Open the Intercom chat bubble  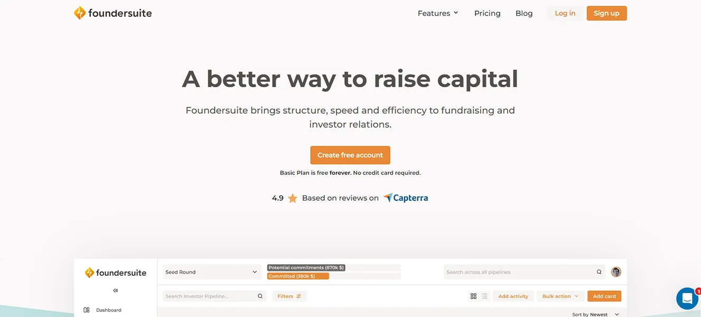tap(686, 298)
